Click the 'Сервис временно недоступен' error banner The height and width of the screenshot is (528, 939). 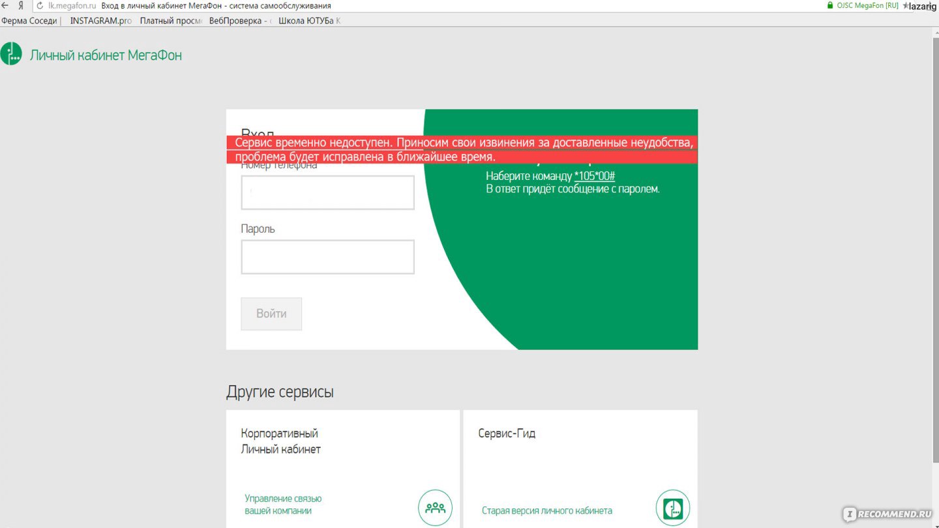(x=462, y=150)
